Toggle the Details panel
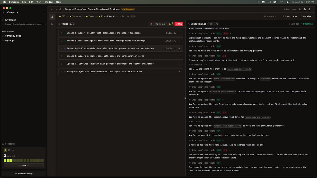Screen dimensions: 317x178 (306, 16)
